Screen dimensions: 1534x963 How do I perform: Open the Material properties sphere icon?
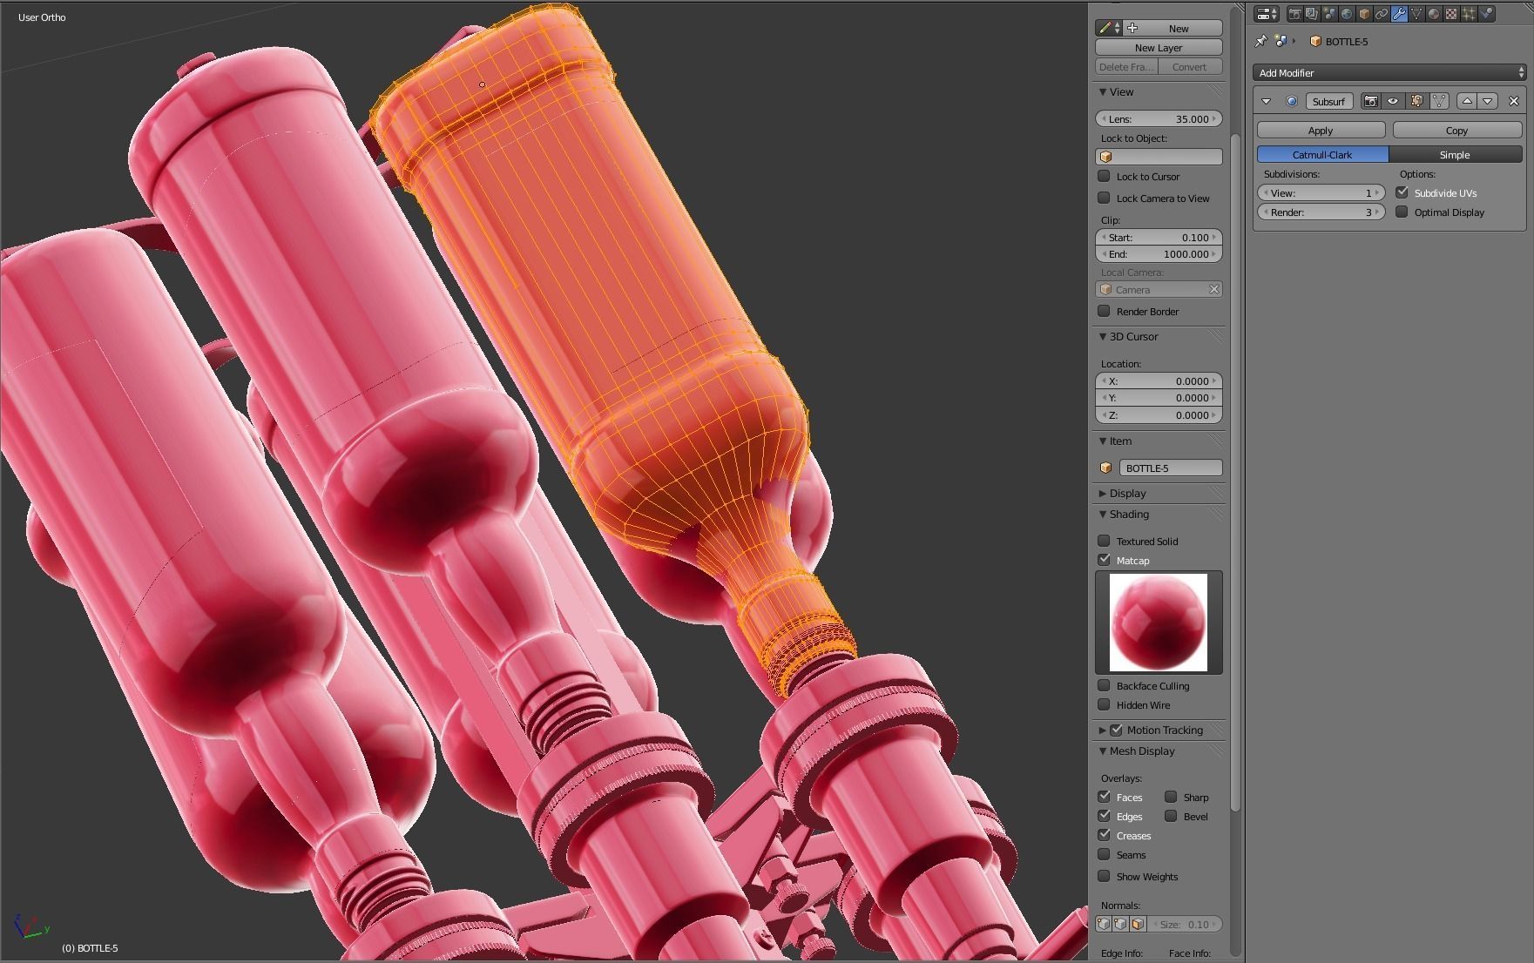pos(1434,14)
